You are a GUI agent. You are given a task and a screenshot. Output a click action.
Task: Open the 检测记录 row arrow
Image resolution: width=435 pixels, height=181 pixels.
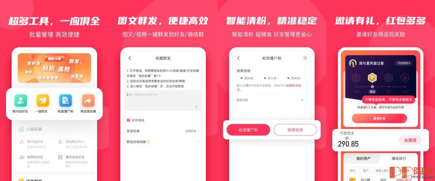point(306,100)
